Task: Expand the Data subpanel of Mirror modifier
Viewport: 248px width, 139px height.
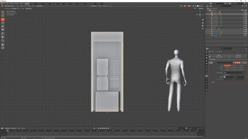Action: pos(213,82)
